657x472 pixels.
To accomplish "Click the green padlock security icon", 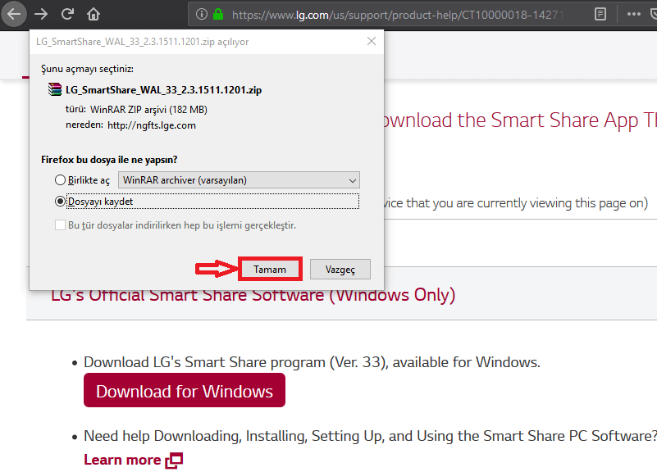I will click(x=218, y=15).
